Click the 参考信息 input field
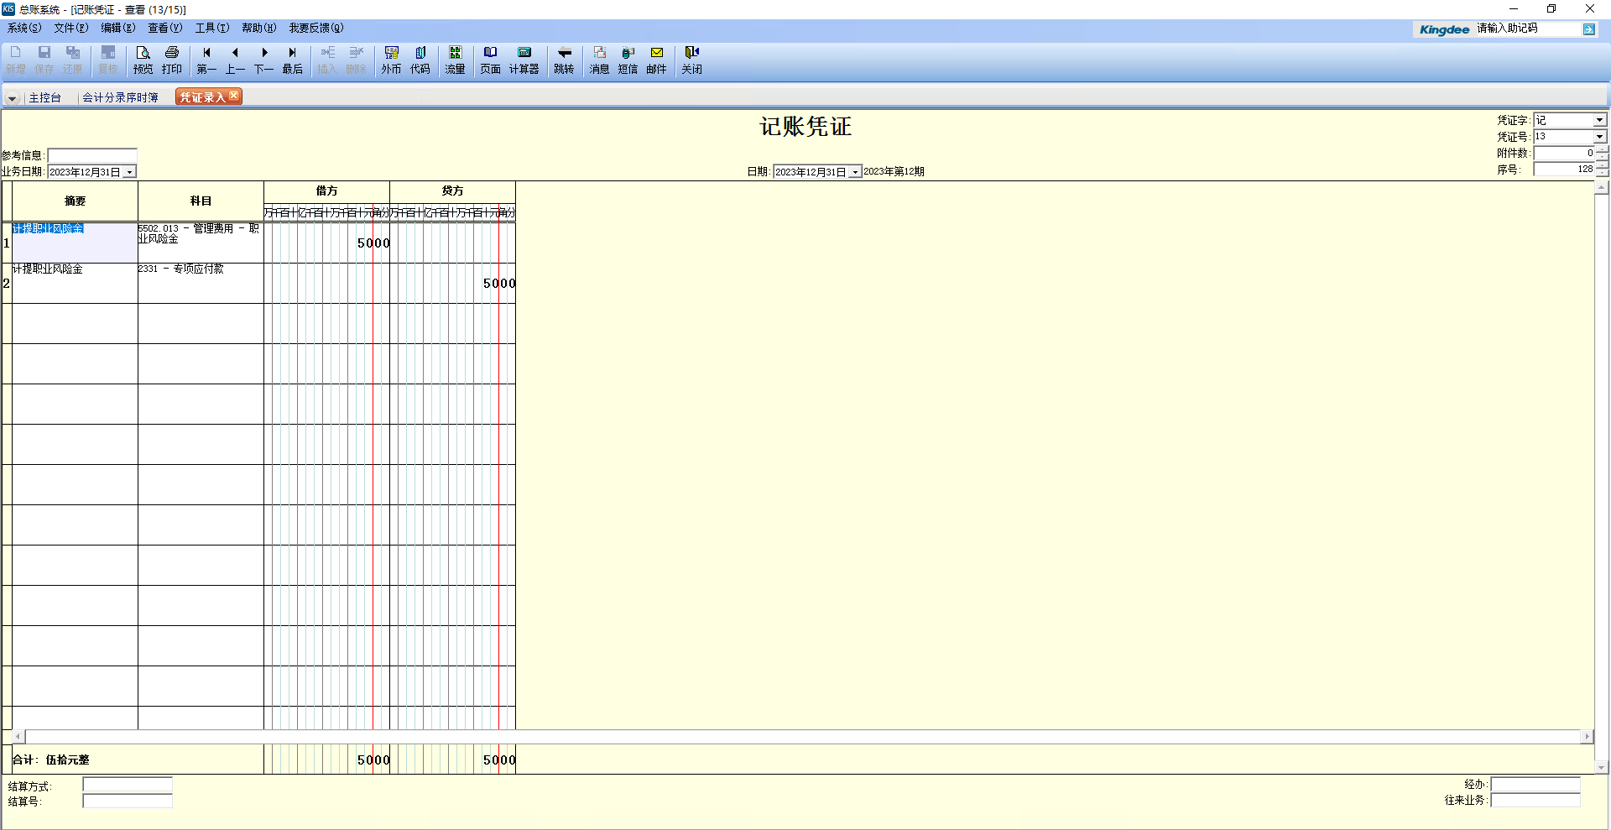Screen dimensions: 1611x830 tap(92, 155)
